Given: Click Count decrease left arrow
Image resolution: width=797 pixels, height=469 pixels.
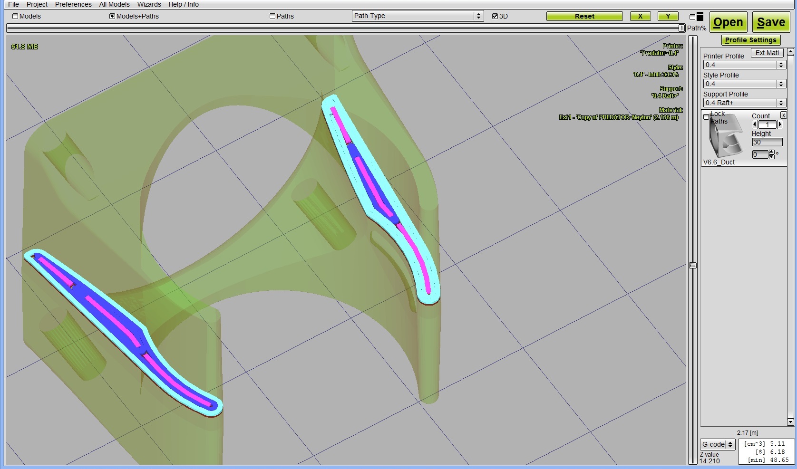Looking at the screenshot, I should 755,124.
